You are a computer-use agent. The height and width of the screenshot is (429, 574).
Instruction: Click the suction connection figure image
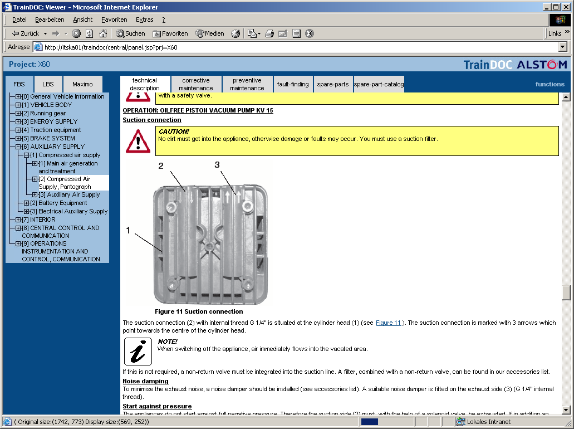coord(199,233)
